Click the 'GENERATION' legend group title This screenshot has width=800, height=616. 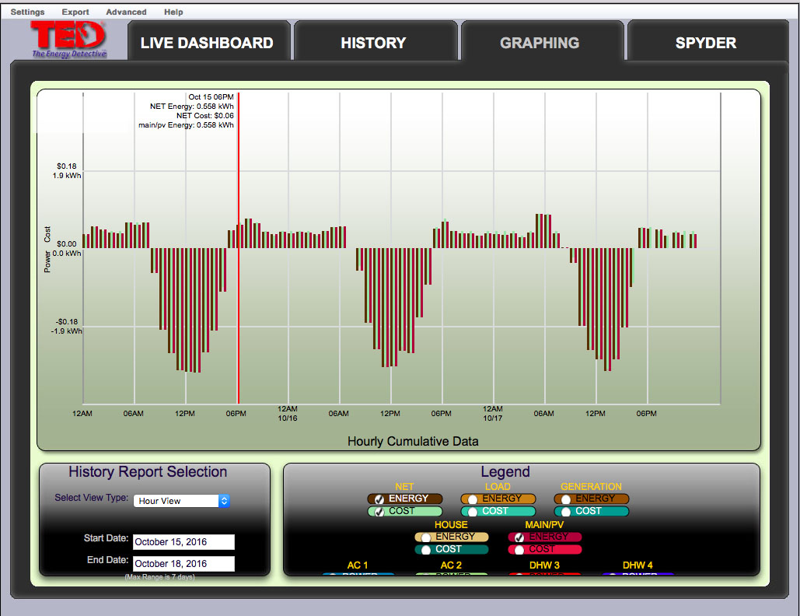point(592,486)
